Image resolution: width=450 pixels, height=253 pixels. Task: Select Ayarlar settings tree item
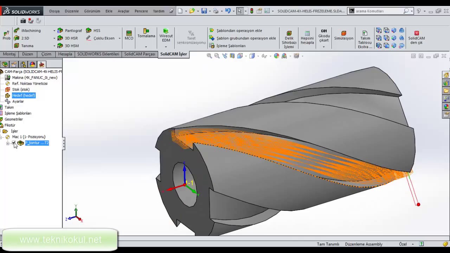coord(18,102)
